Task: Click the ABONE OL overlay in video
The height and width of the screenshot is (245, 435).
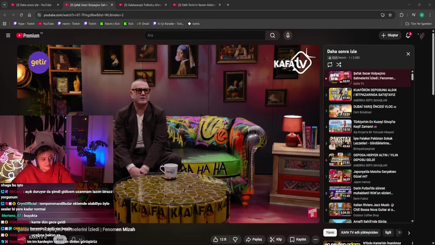Action: point(312,213)
